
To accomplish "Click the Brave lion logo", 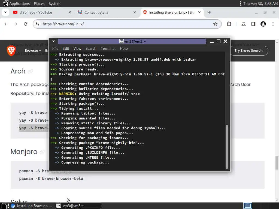I will click(11, 51).
